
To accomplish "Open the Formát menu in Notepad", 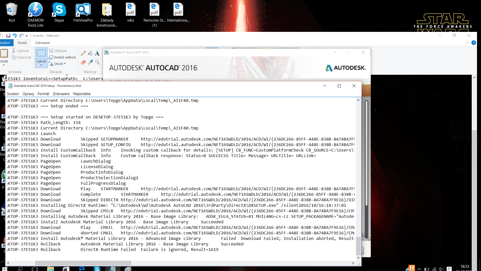I will [x=43, y=94].
